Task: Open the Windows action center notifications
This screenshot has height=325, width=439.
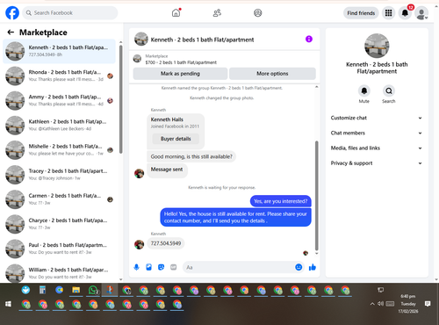Action: (428, 304)
